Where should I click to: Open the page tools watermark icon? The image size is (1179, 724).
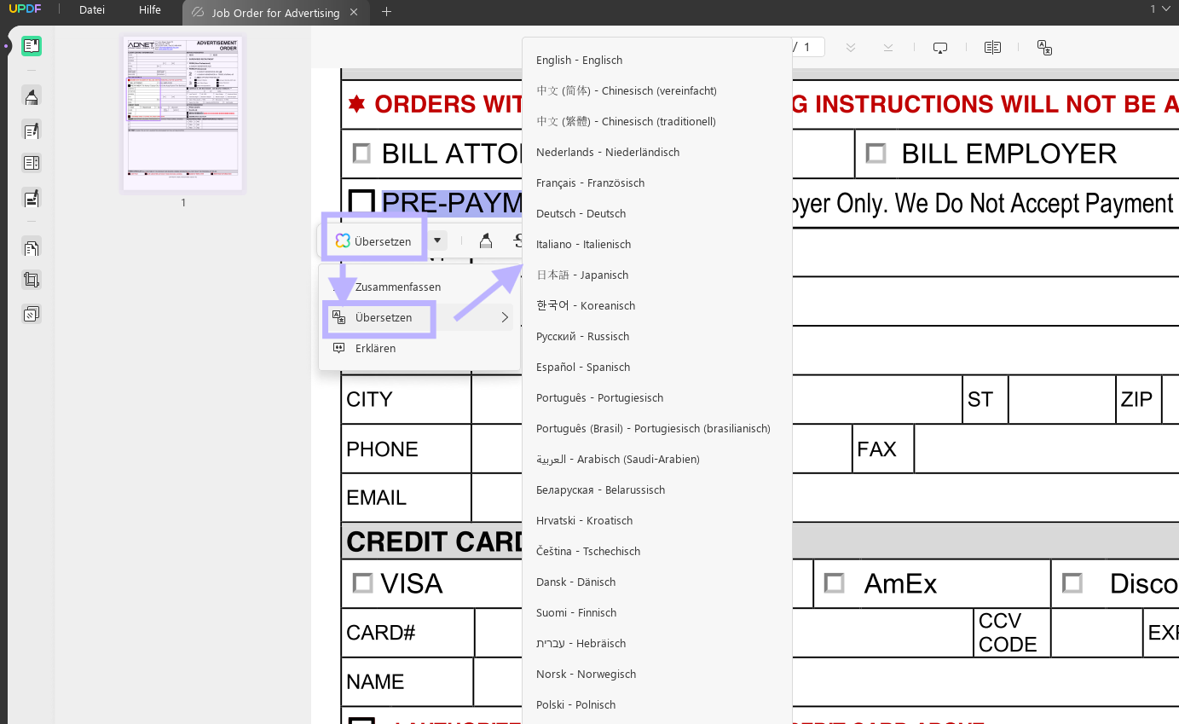[32, 314]
